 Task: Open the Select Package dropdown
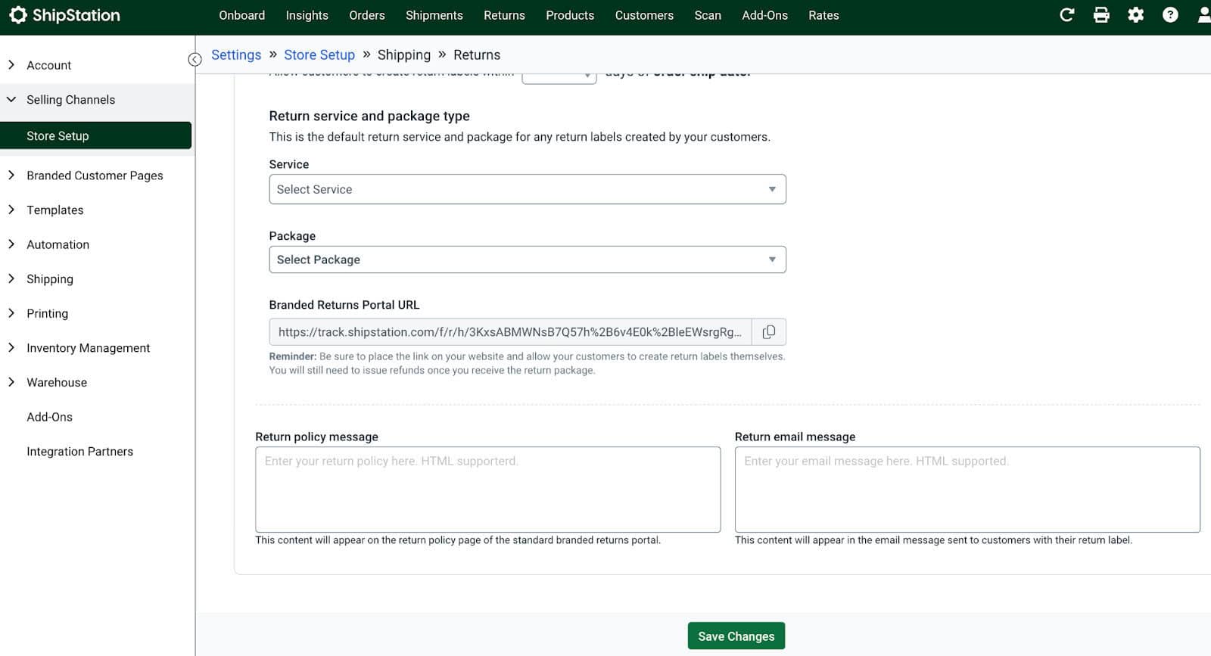click(x=527, y=260)
